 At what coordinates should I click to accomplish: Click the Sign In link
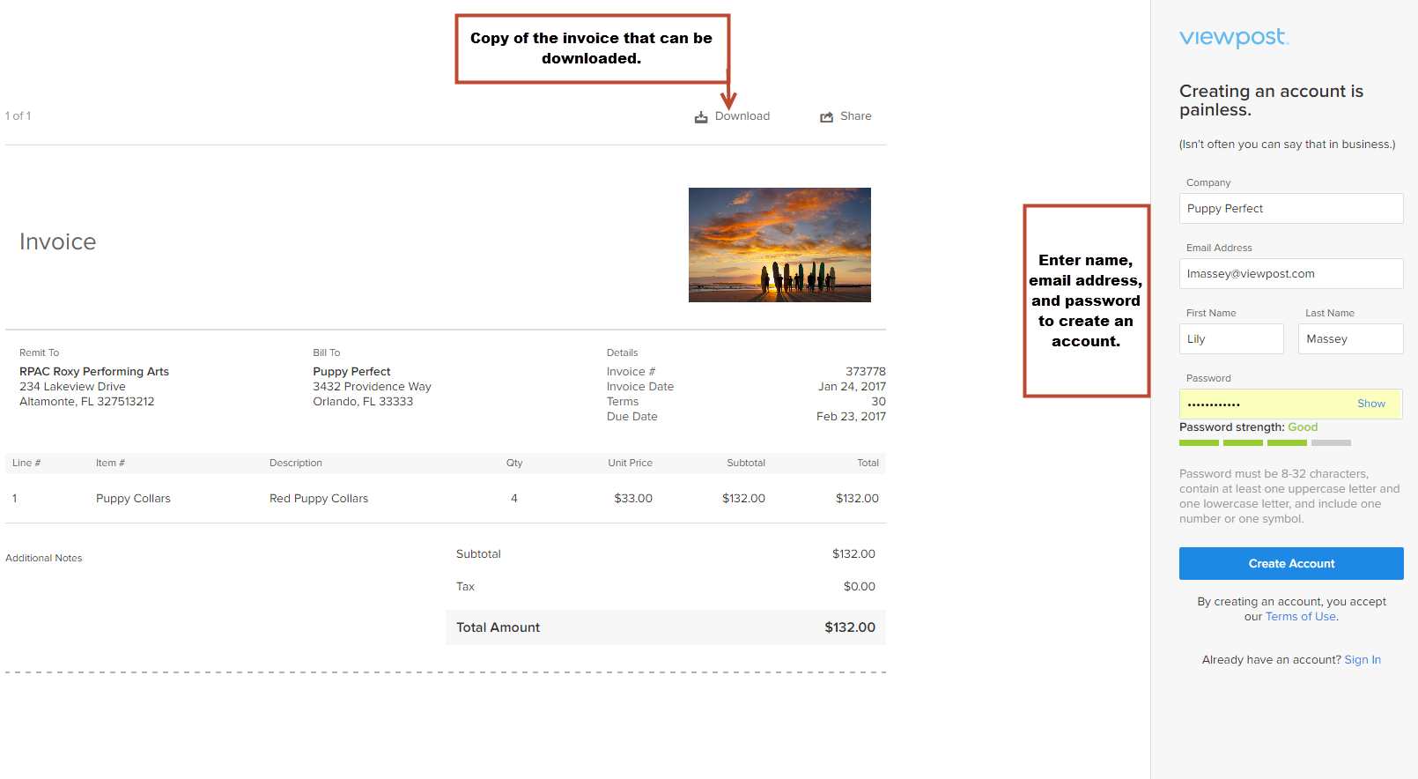1363,660
